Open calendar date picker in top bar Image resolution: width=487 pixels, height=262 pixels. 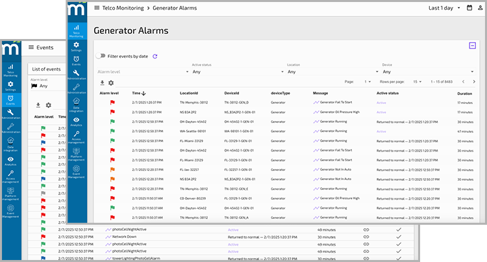[469, 8]
